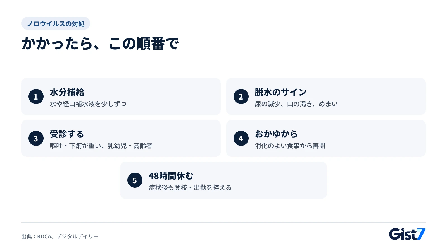
Task: Click the text 消化のよい食事から再開
Action: (290, 146)
